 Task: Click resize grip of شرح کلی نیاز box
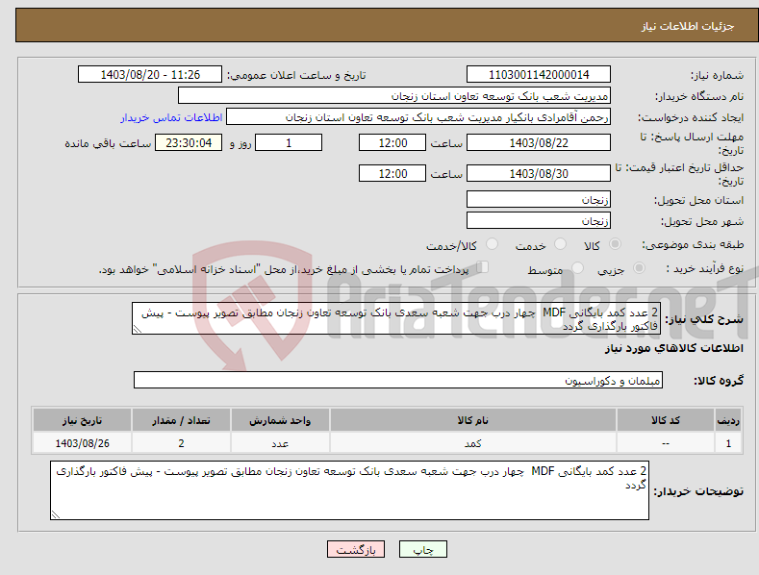tap(138, 329)
